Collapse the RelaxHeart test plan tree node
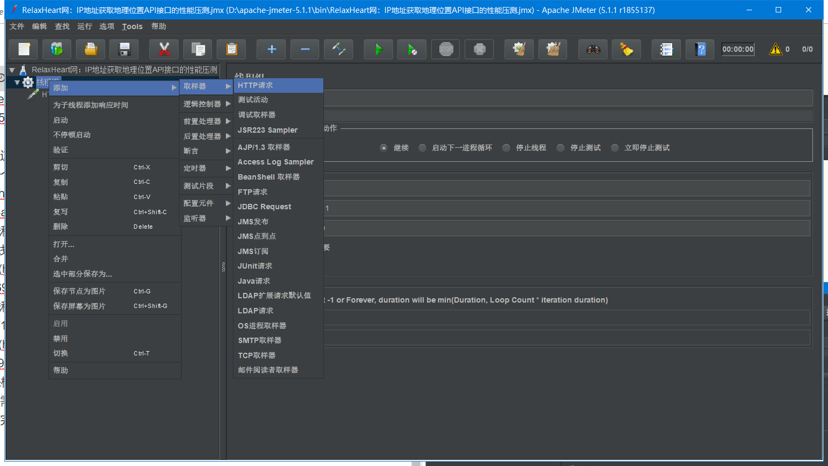Screen dimensions: 828x466 click(12, 70)
